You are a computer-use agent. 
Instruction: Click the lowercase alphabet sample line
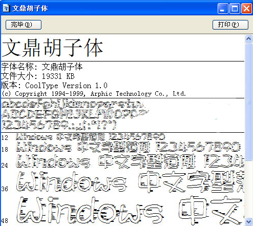[73, 104]
